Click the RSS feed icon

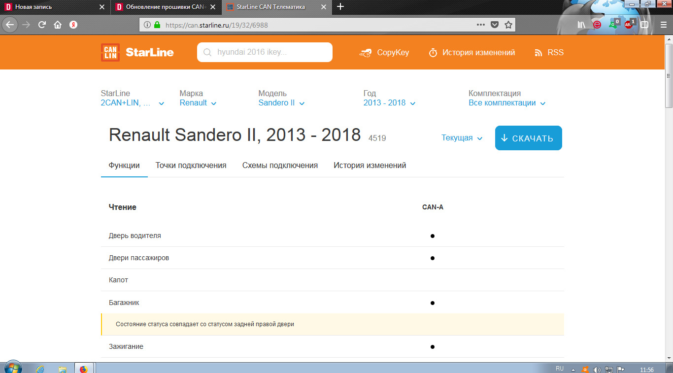tap(538, 53)
